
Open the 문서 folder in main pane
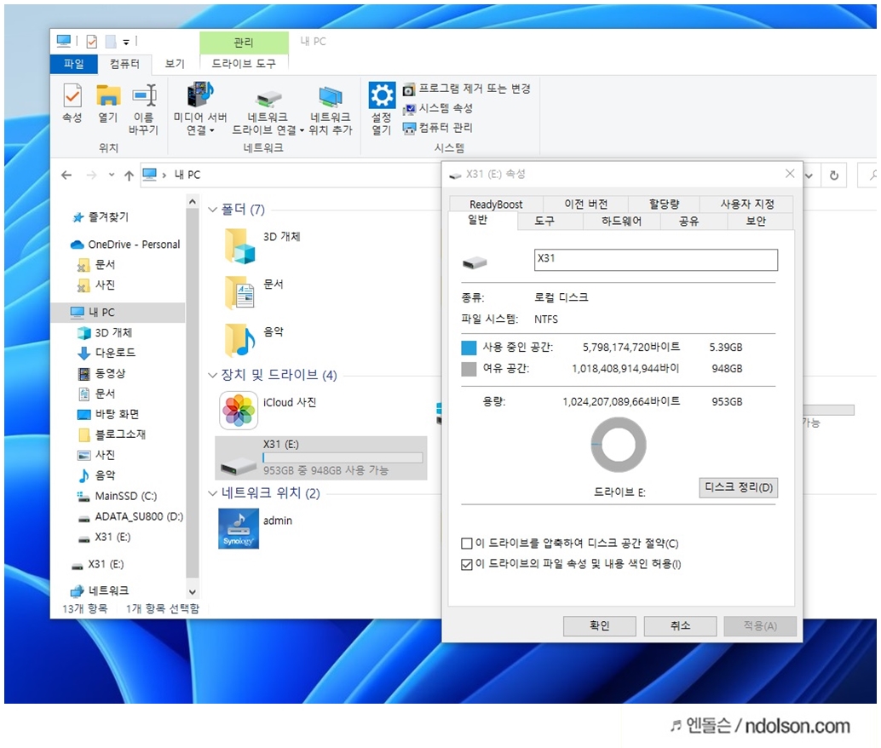pyautogui.click(x=240, y=292)
